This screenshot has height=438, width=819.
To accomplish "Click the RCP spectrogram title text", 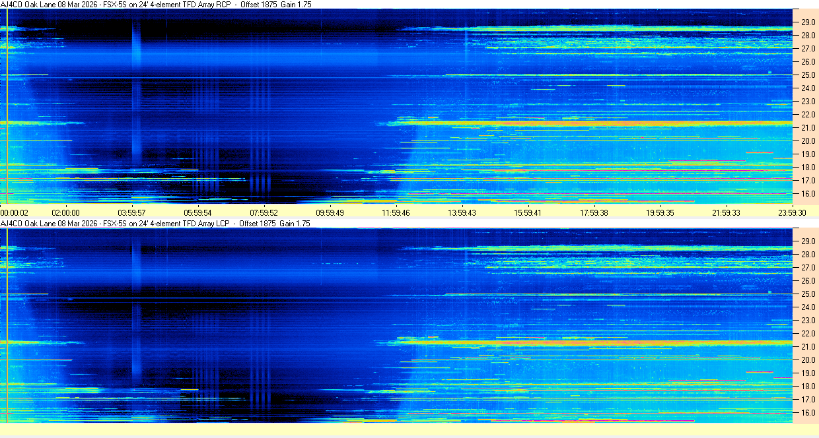I will click(x=156, y=4).
